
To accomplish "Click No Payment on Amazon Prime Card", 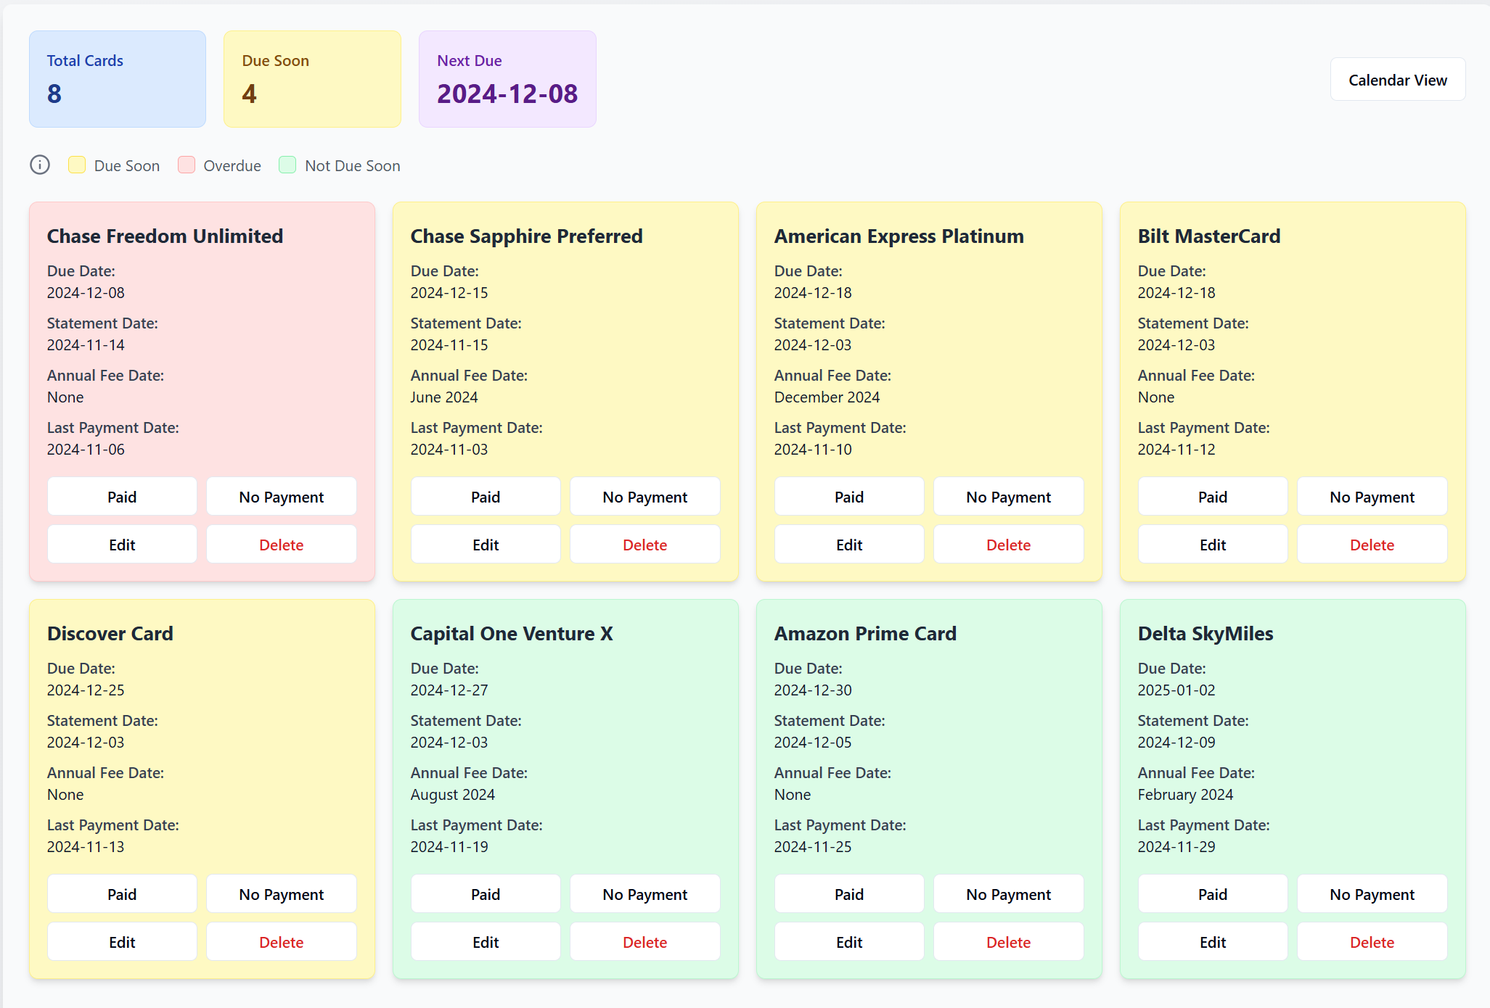I will (1009, 894).
